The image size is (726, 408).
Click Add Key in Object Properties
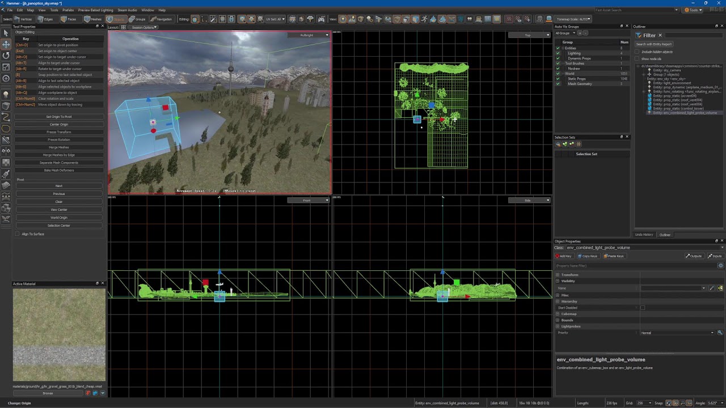point(564,256)
